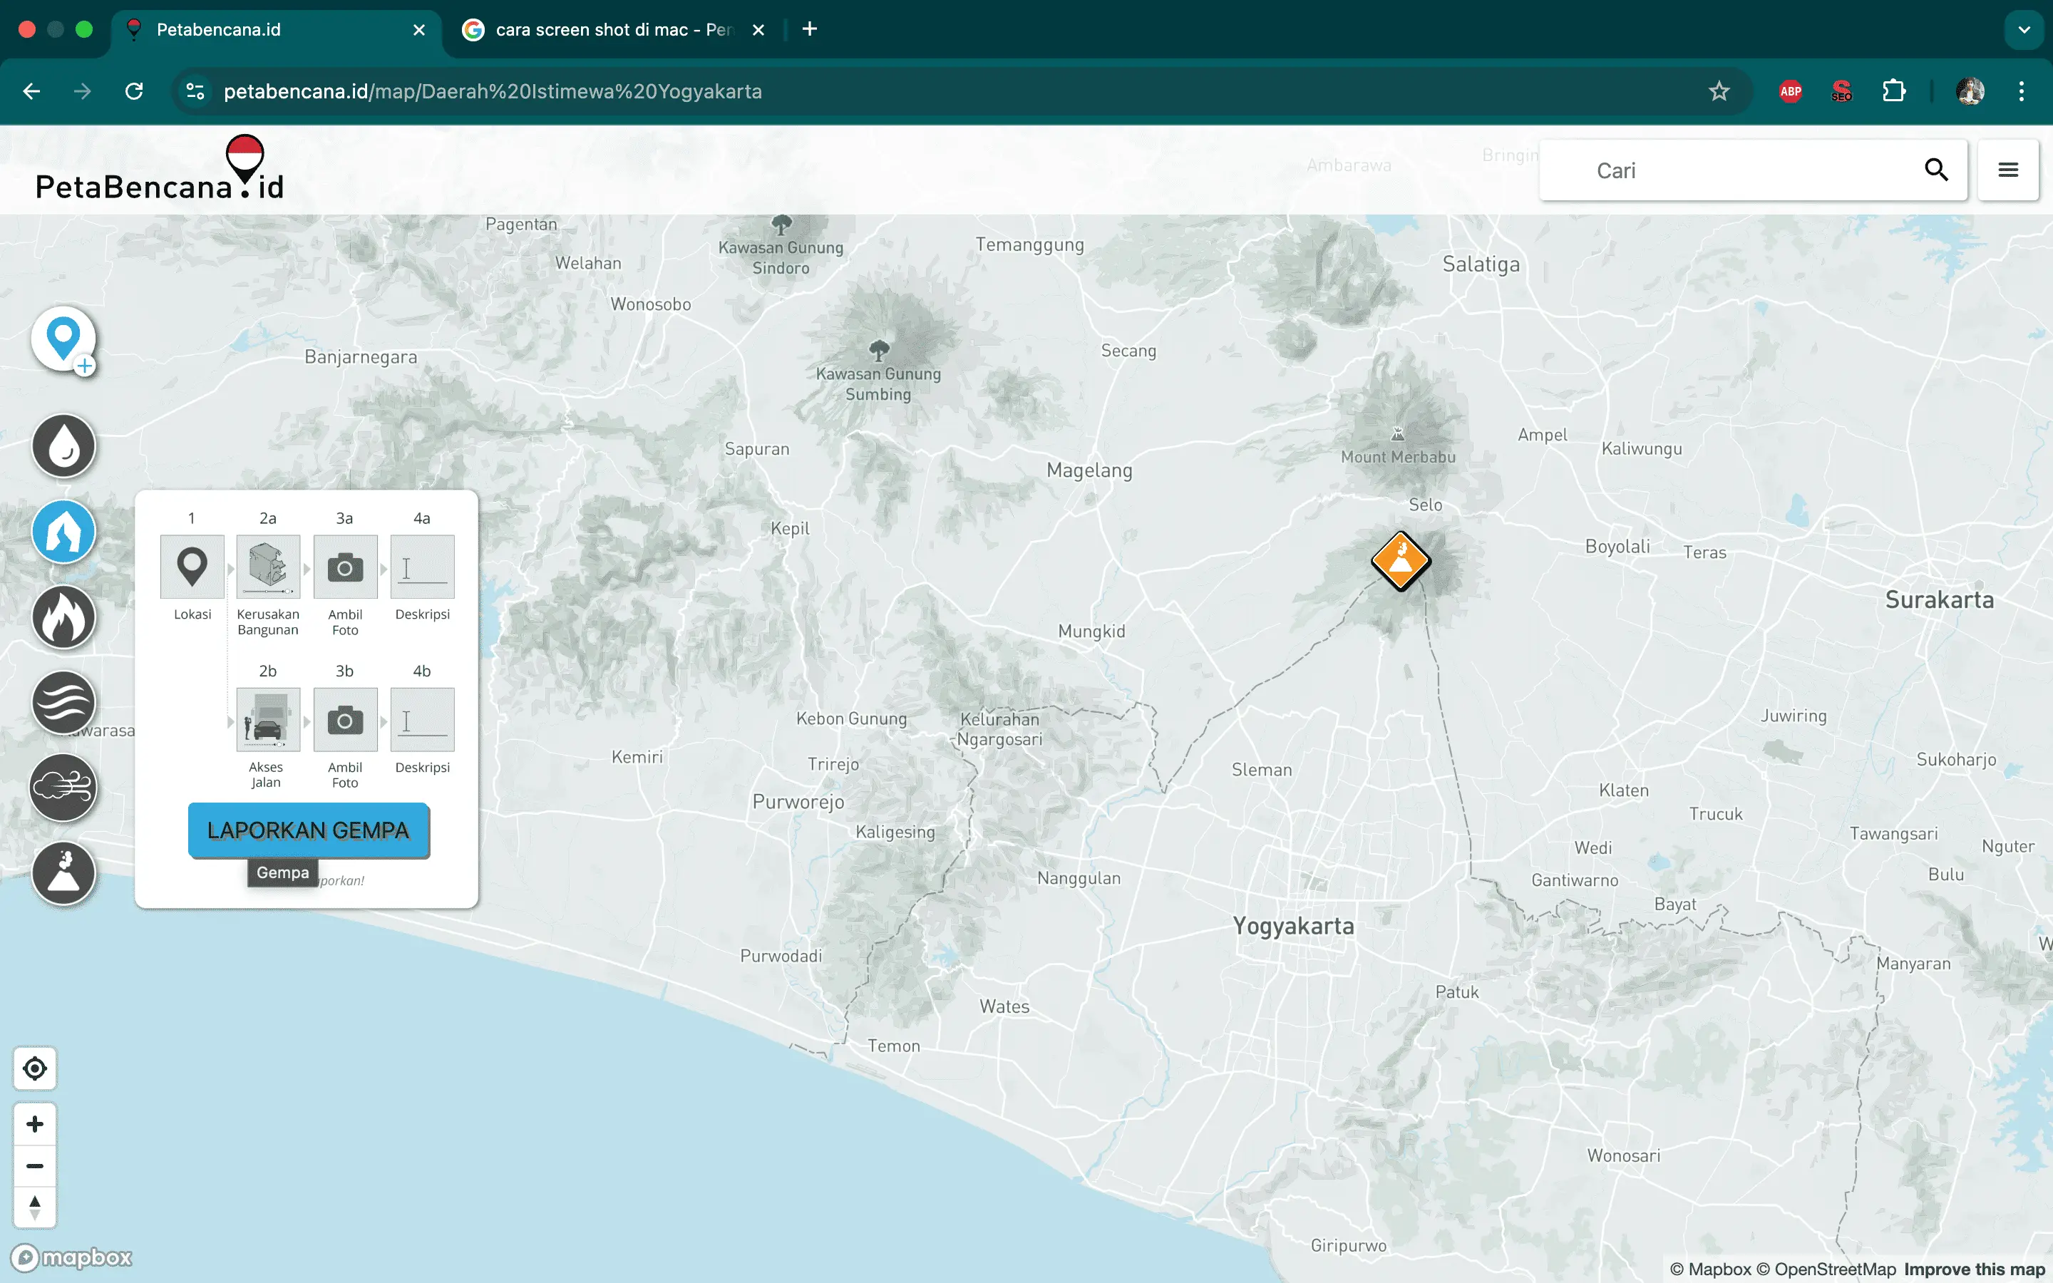Switch to the Petabencana.id tab
Viewport: 2053px width, 1283px height.
click(x=276, y=30)
